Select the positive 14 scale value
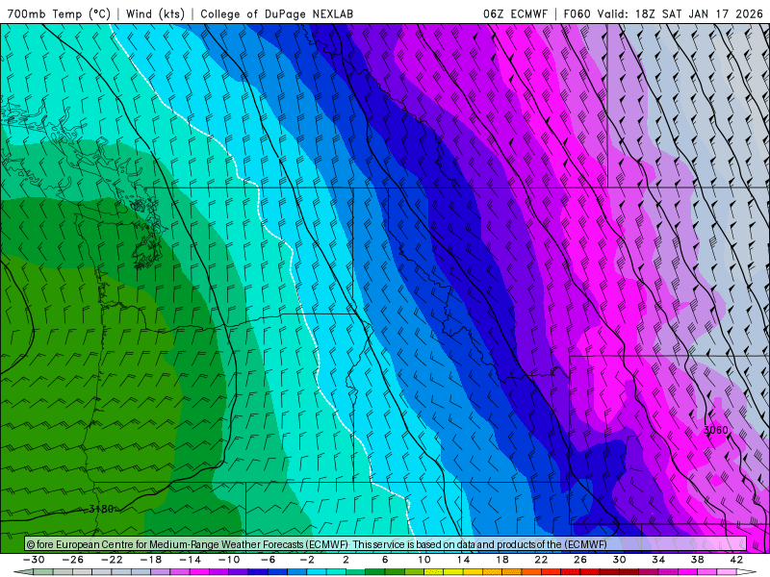Image resolution: width=770 pixels, height=577 pixels. (463, 560)
